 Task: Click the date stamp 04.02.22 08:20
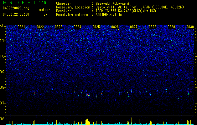(16, 14)
